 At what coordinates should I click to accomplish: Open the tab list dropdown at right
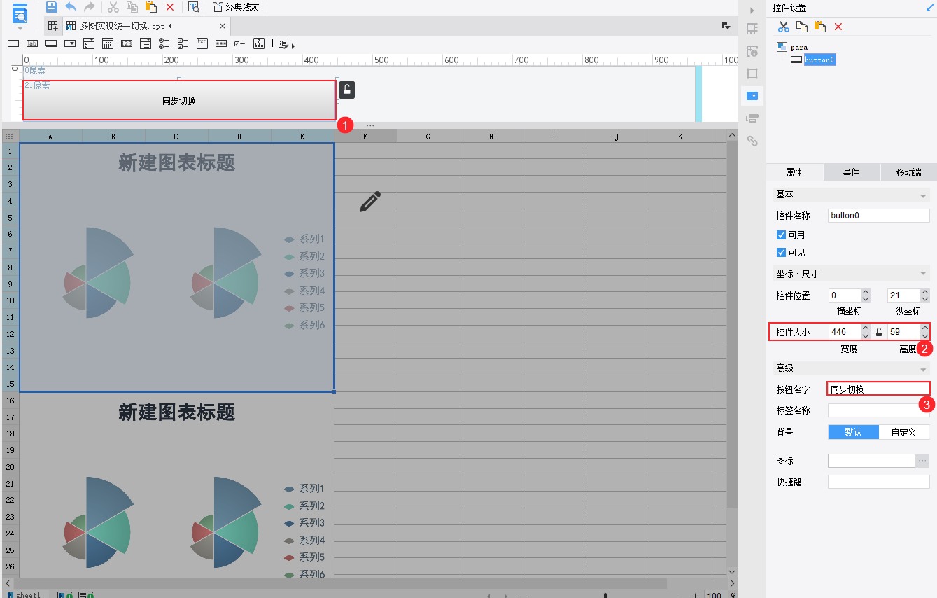click(726, 26)
